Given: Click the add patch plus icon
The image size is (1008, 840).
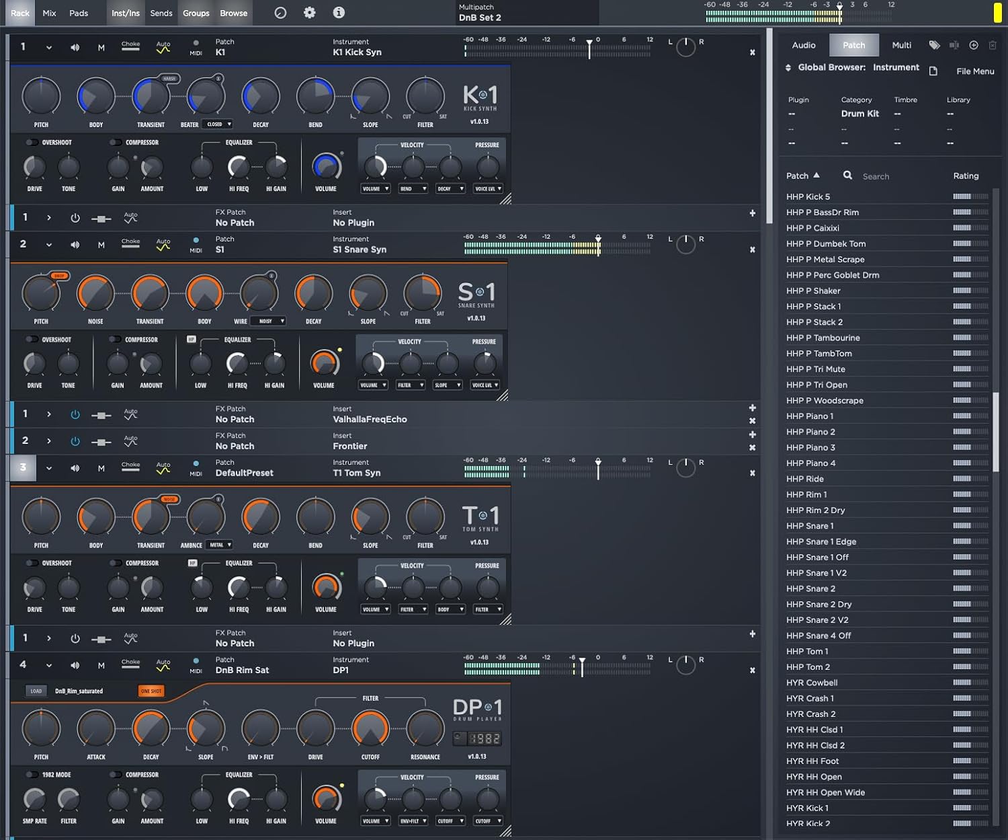Looking at the screenshot, I should coord(973,44).
